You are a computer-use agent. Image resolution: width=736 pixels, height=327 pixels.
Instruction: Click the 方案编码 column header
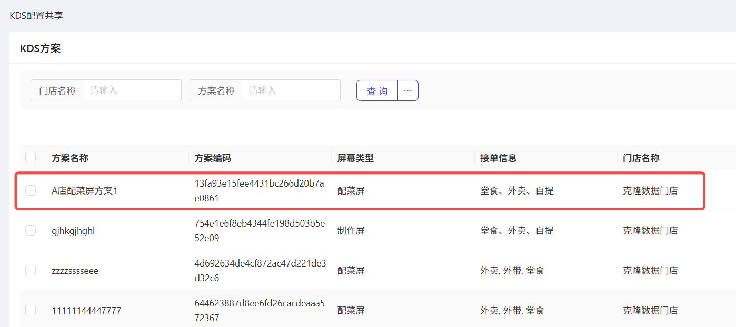[213, 158]
